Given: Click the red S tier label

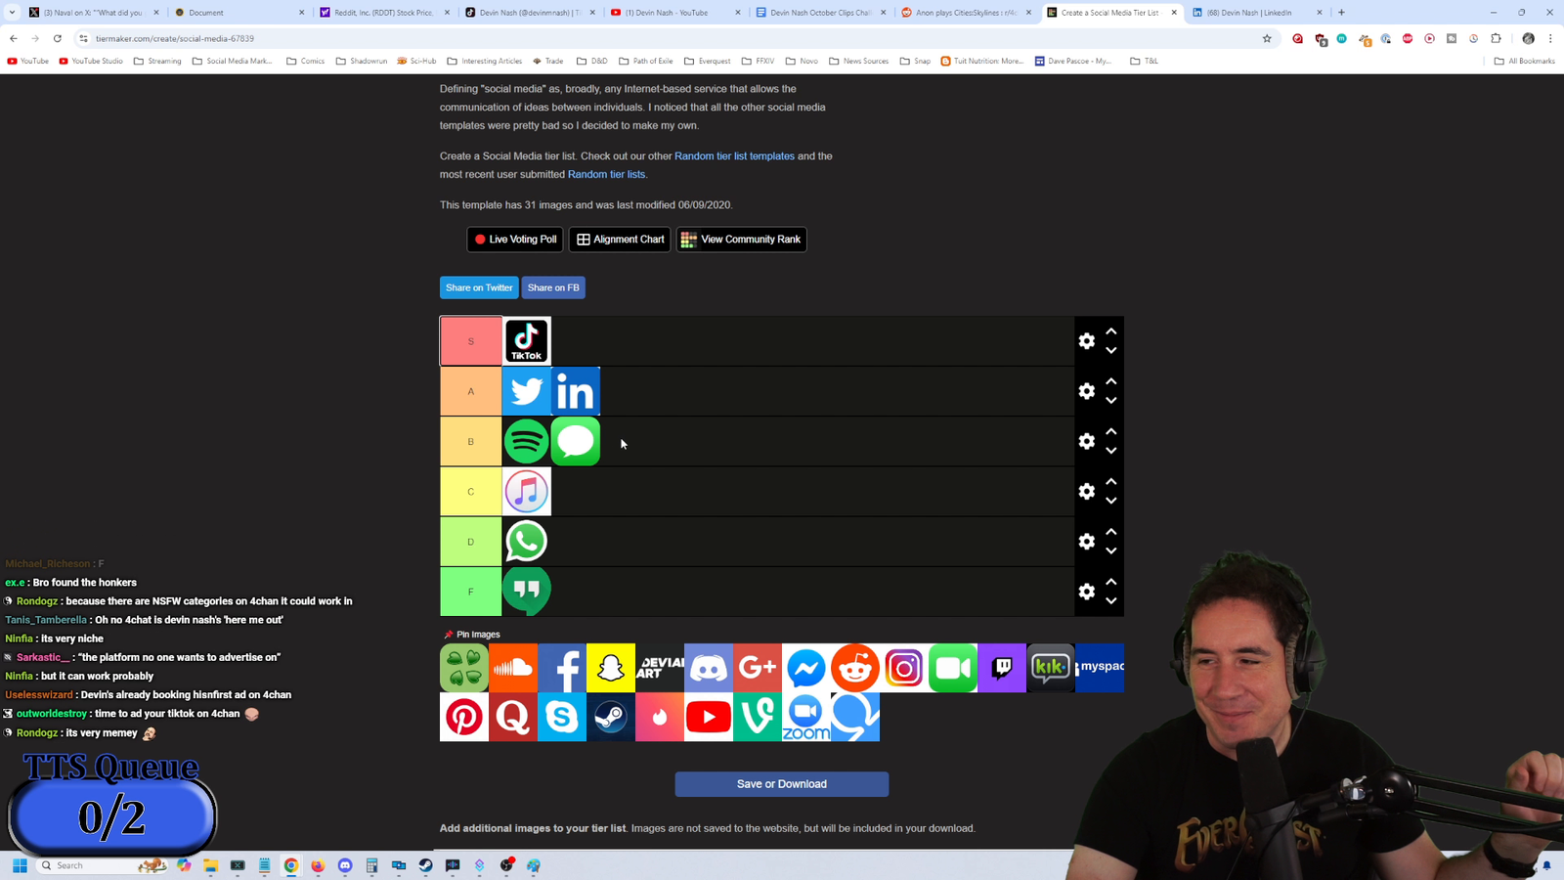Looking at the screenshot, I should coord(470,341).
